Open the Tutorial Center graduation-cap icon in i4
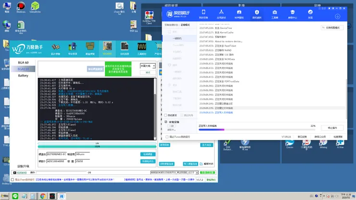 (292, 14)
